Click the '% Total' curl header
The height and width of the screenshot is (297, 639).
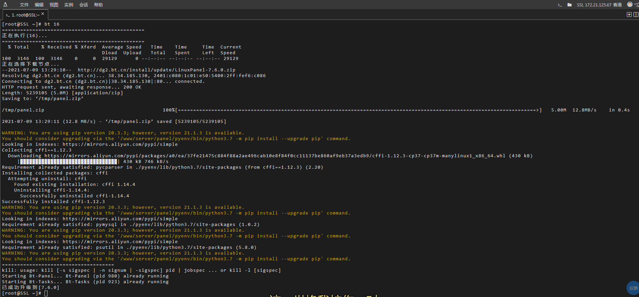[19, 47]
